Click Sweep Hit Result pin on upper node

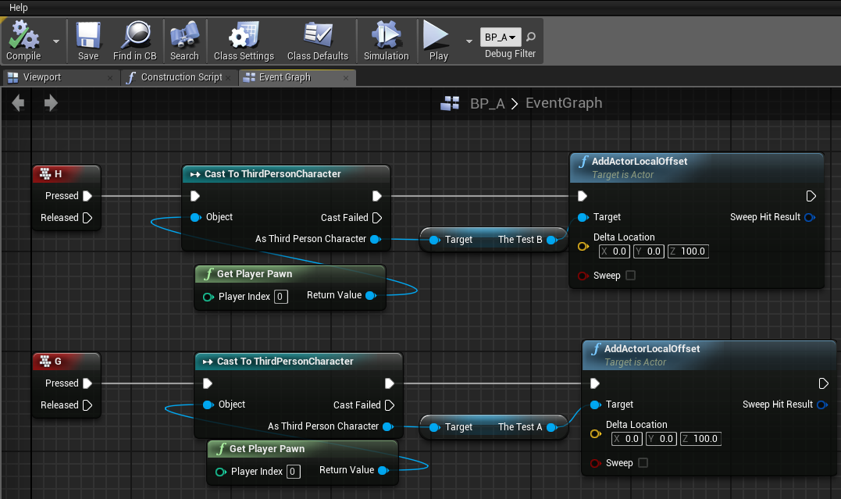tap(810, 217)
